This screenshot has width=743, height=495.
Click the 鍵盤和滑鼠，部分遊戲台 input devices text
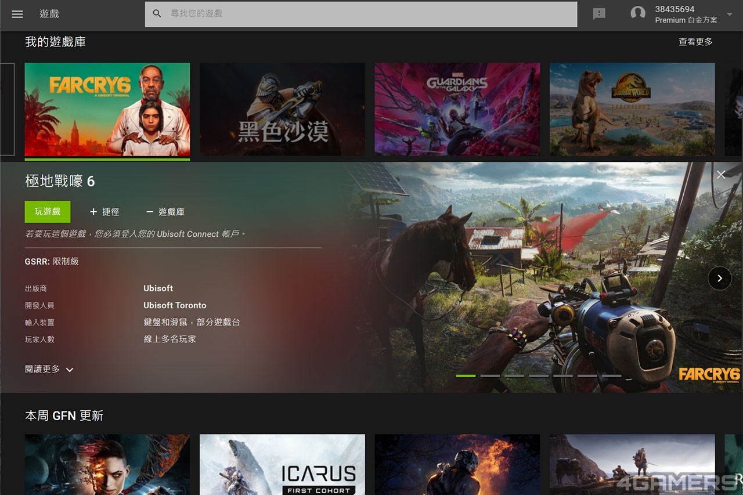[192, 322]
